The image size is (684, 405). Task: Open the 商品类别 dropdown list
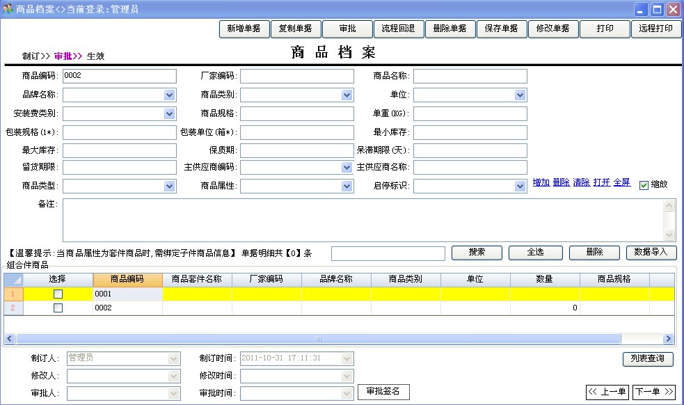pyautogui.click(x=347, y=95)
